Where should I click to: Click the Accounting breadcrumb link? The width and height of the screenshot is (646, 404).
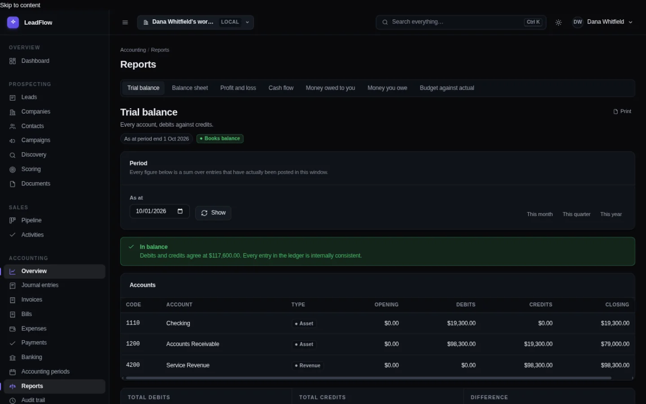[133, 50]
